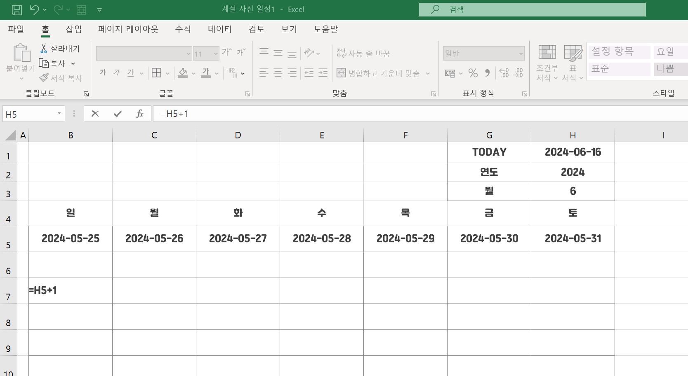Click the Decrease Decimal icon
Screen dimensions: 688x376
click(x=518, y=73)
